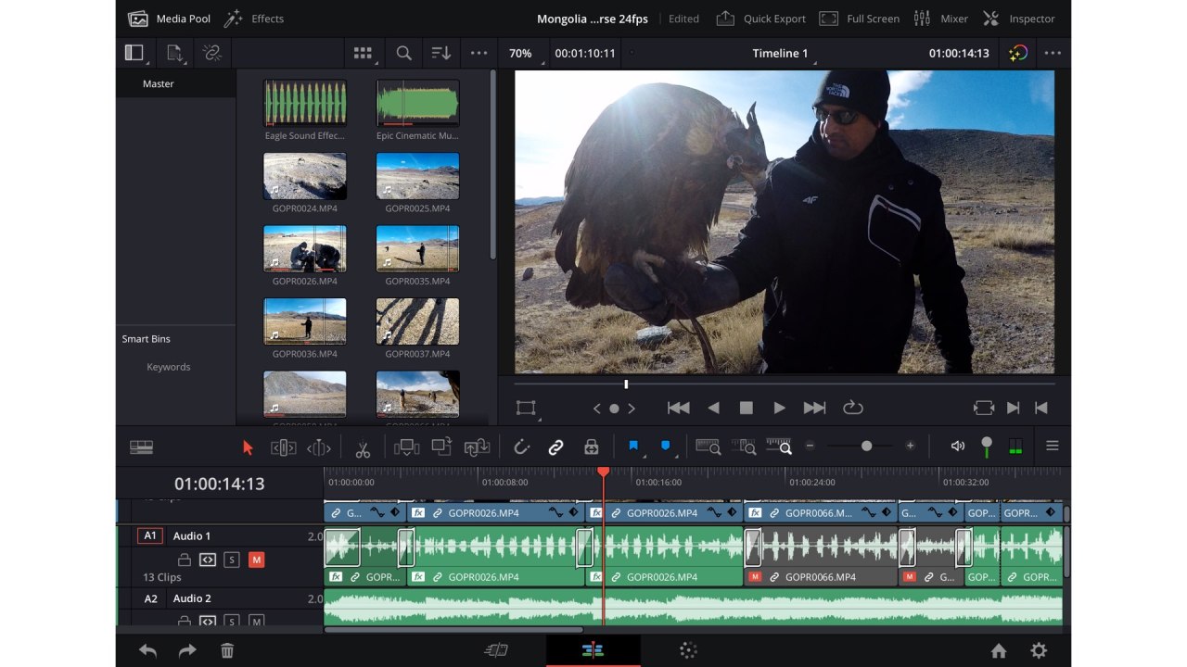Click match frame icon in viewer
Viewport: 1187px width, 667px height.
pyautogui.click(x=983, y=408)
